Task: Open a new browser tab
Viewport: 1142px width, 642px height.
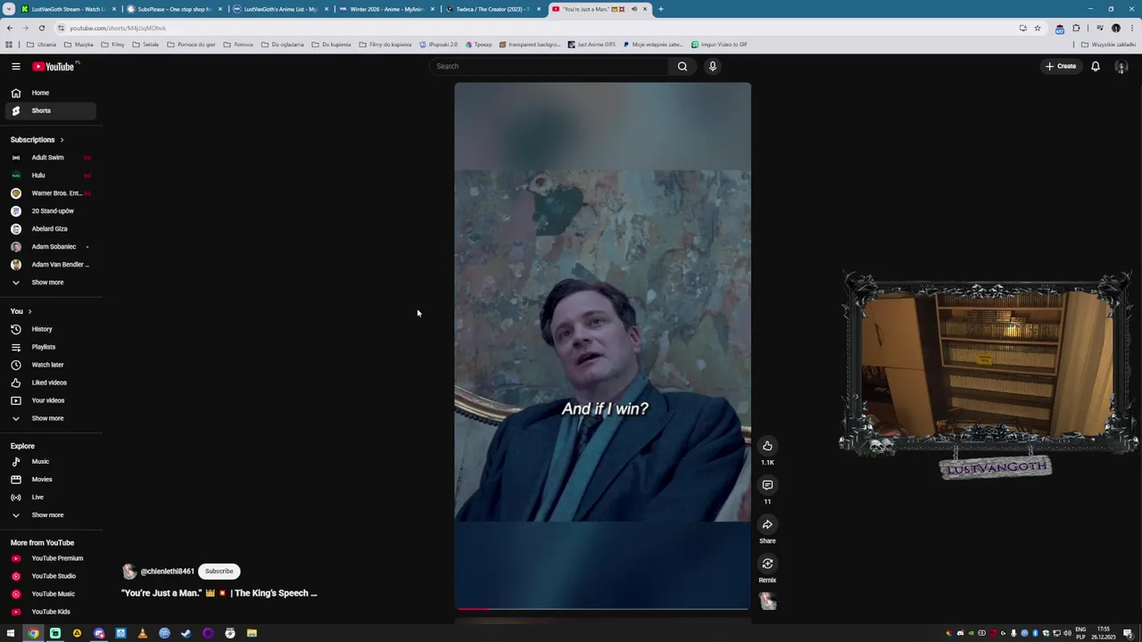Action: [x=661, y=9]
